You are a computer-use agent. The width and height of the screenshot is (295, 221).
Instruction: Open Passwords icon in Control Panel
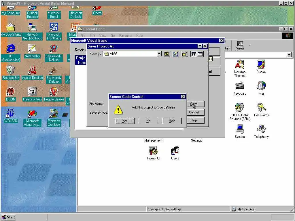click(261, 110)
